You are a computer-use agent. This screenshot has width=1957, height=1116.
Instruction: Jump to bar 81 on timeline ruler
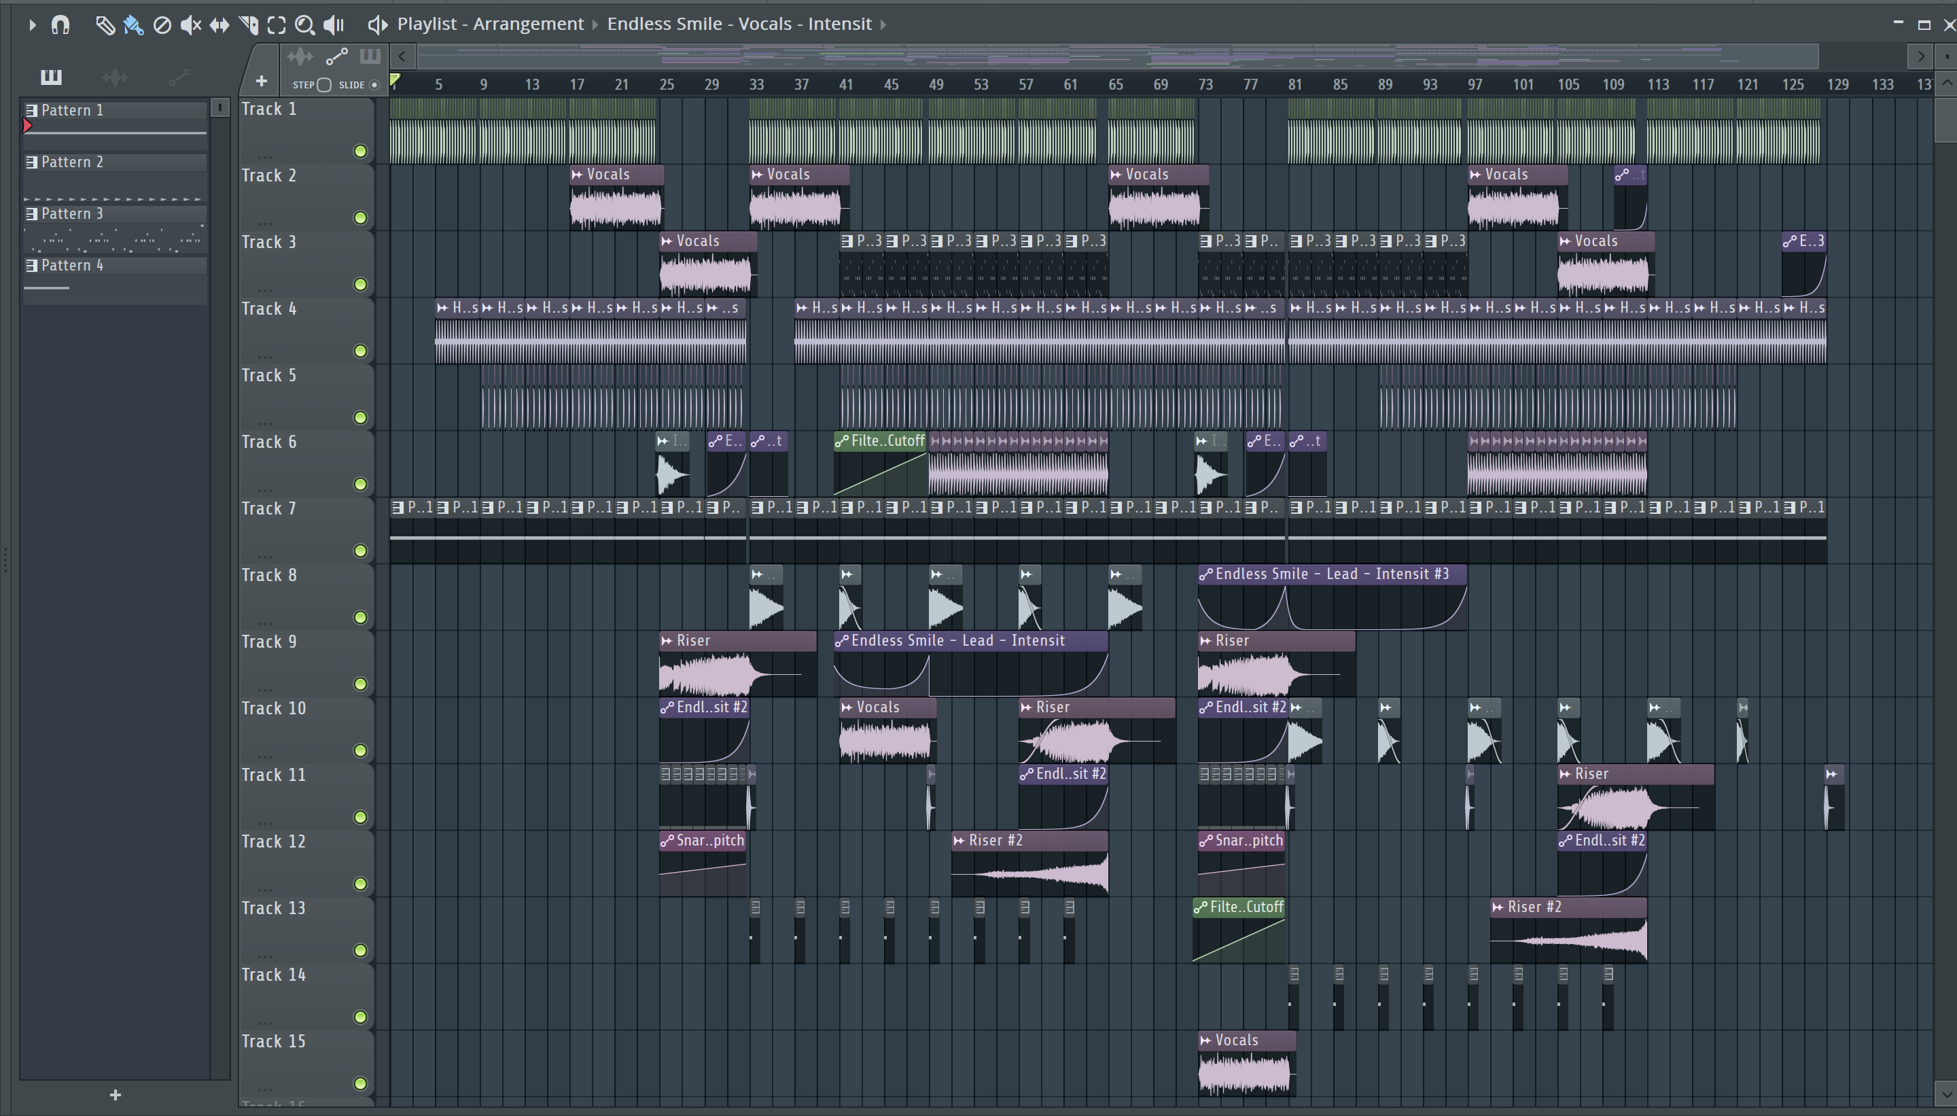(1295, 85)
